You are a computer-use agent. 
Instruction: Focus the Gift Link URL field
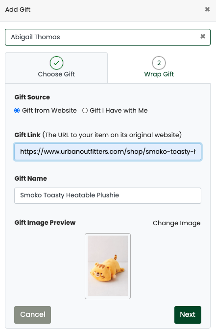108,152
